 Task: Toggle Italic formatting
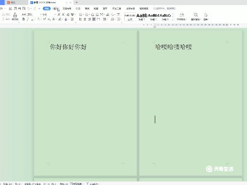(28, 19)
